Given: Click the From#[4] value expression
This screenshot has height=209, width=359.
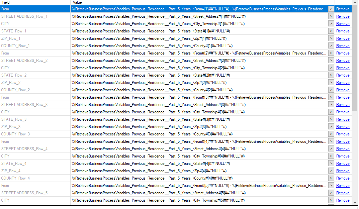Looking at the screenshot, I should tap(199, 141).
